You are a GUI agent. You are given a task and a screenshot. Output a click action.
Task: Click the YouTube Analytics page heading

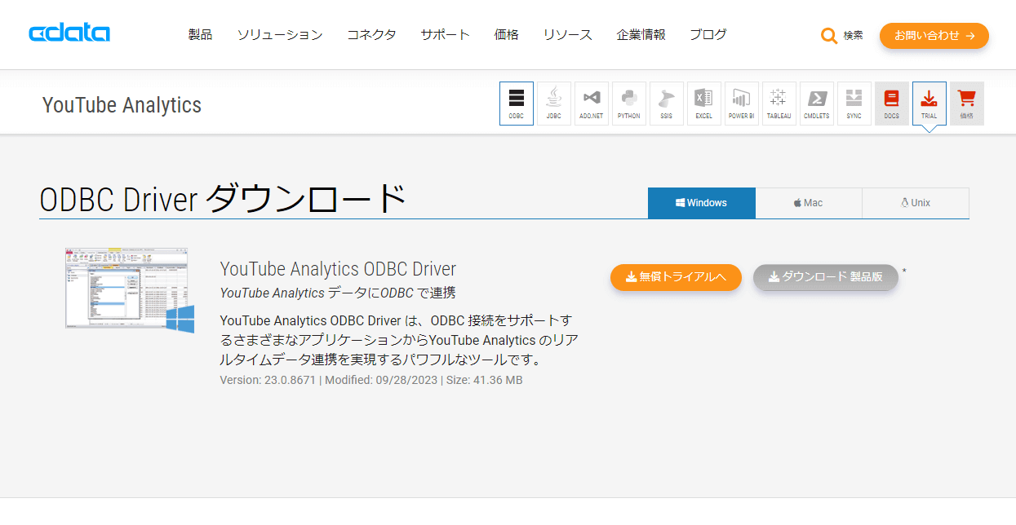pos(122,105)
